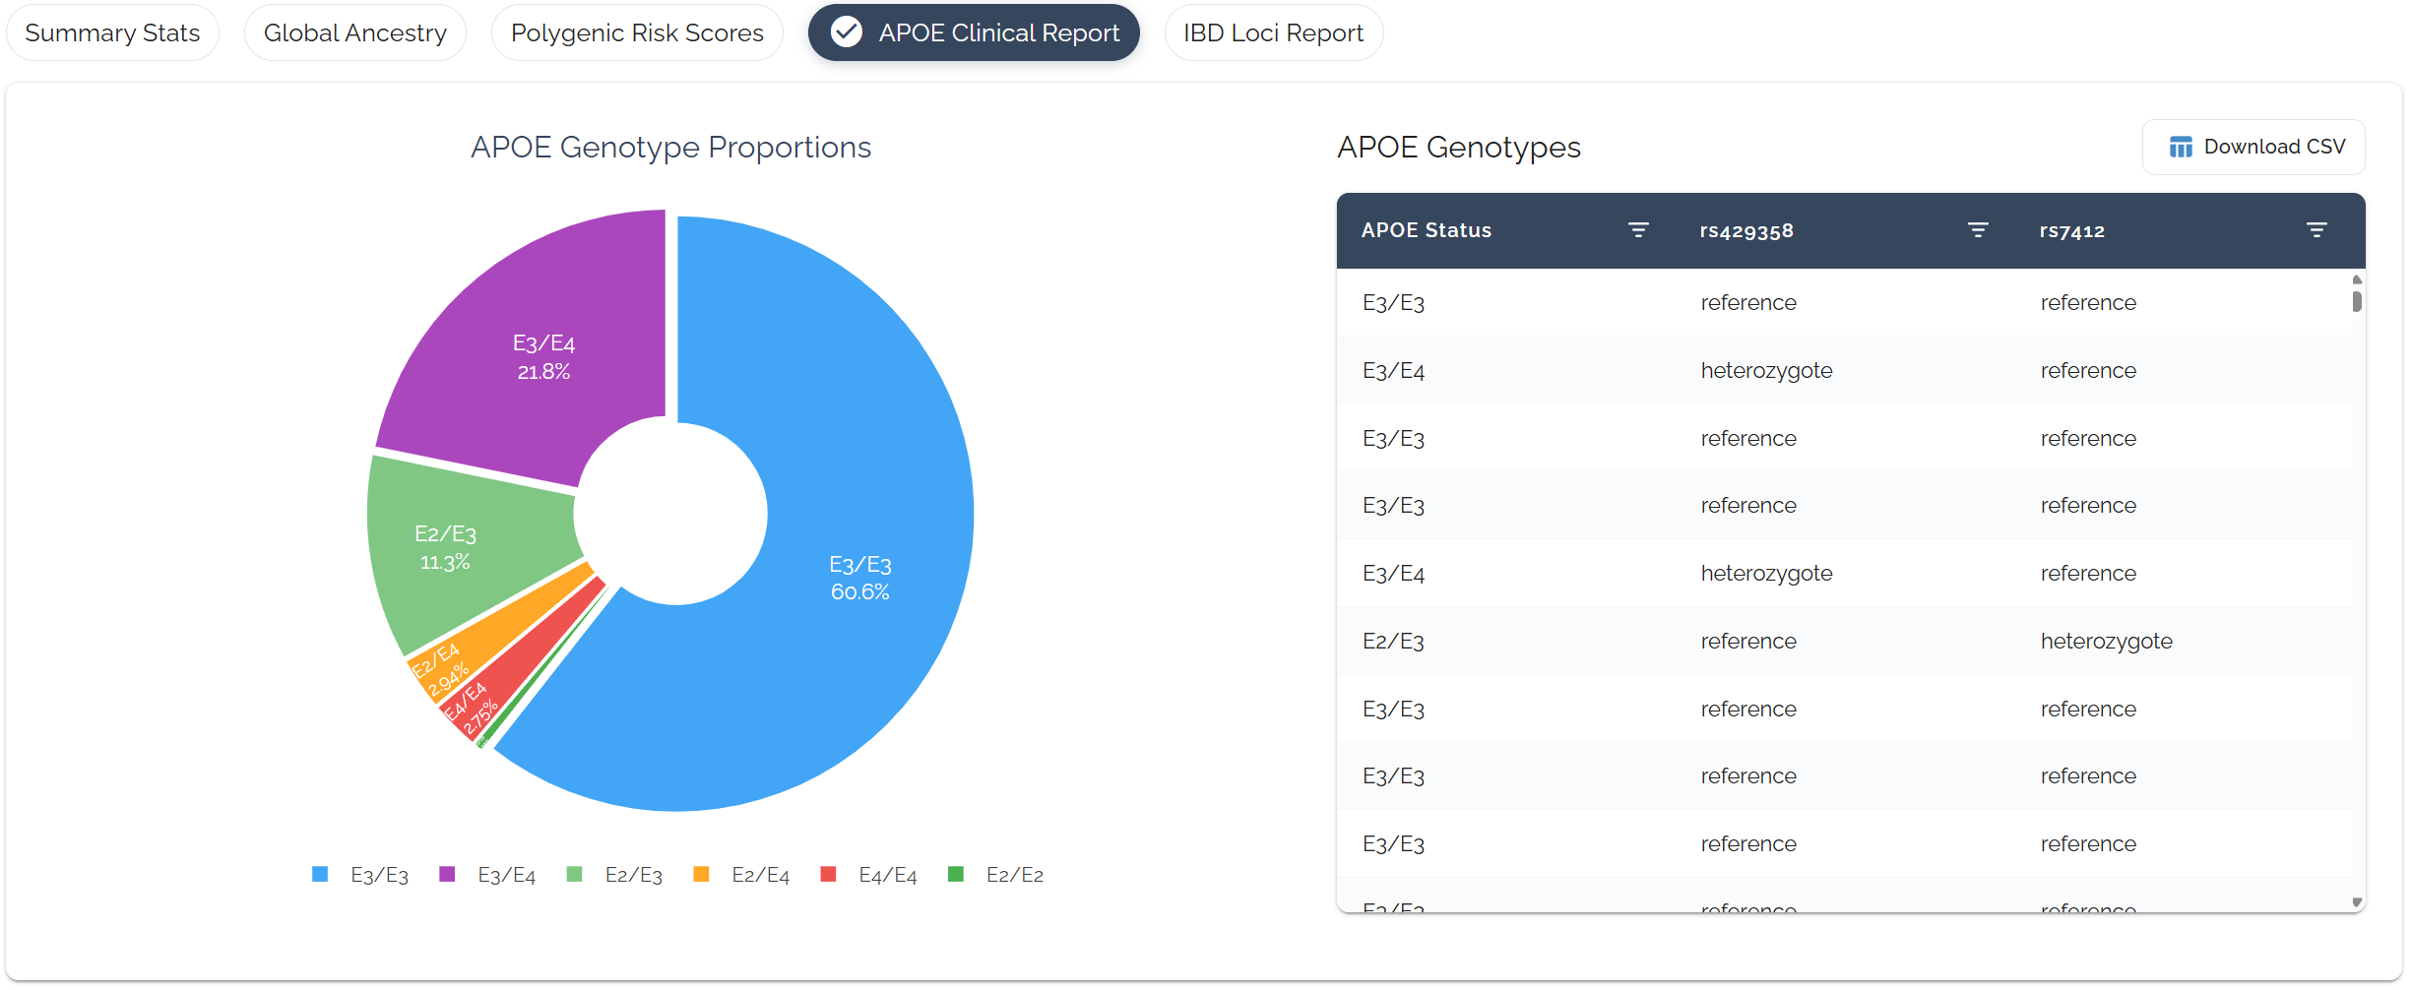Toggle the E4/E4 legend entry

[868, 875]
